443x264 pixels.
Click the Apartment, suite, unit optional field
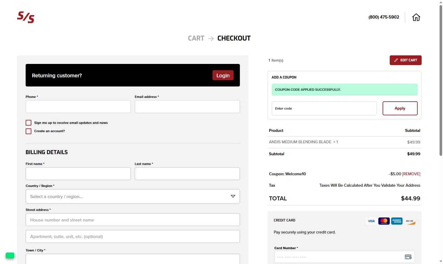pyautogui.click(x=133, y=236)
